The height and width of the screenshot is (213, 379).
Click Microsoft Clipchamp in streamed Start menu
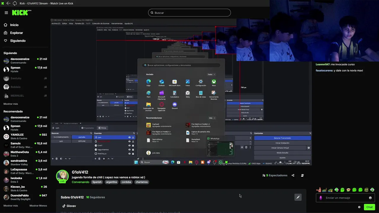pos(161,95)
